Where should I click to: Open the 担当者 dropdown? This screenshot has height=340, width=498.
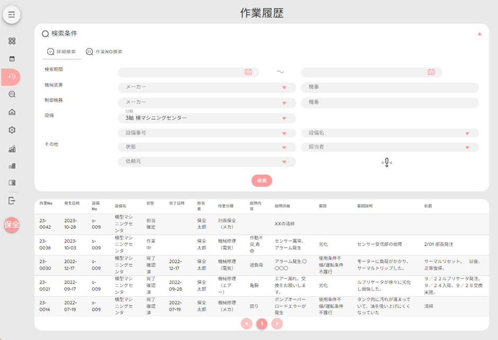pos(389,147)
